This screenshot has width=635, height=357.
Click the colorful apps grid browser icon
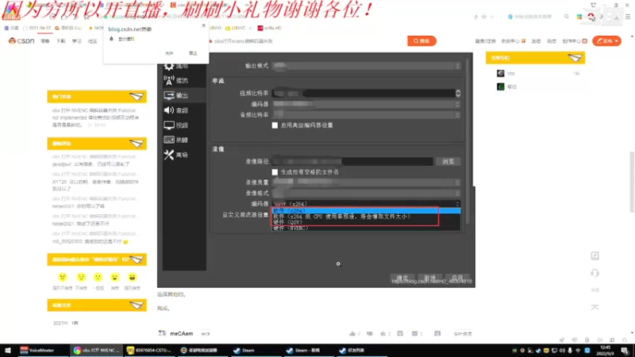[579, 17]
